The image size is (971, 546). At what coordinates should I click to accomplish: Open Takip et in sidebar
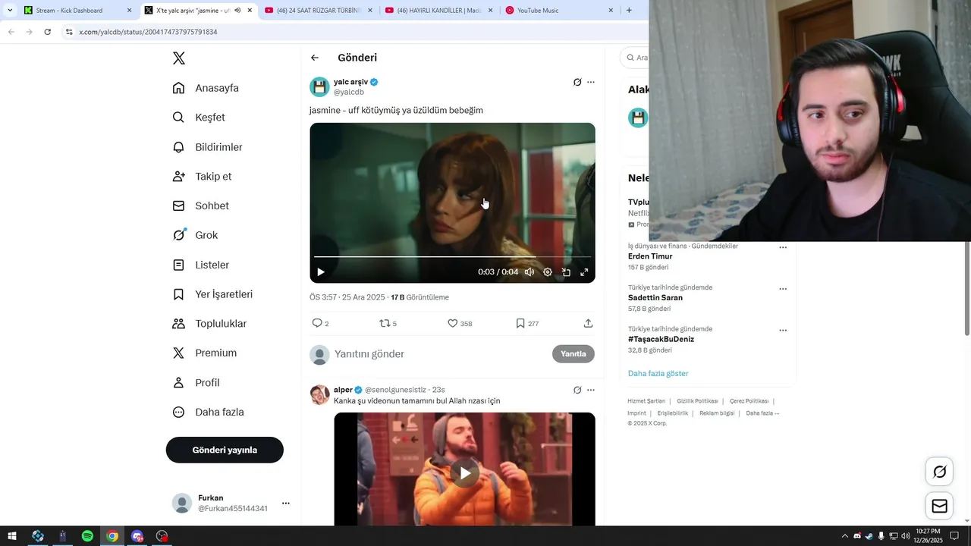[202, 176]
